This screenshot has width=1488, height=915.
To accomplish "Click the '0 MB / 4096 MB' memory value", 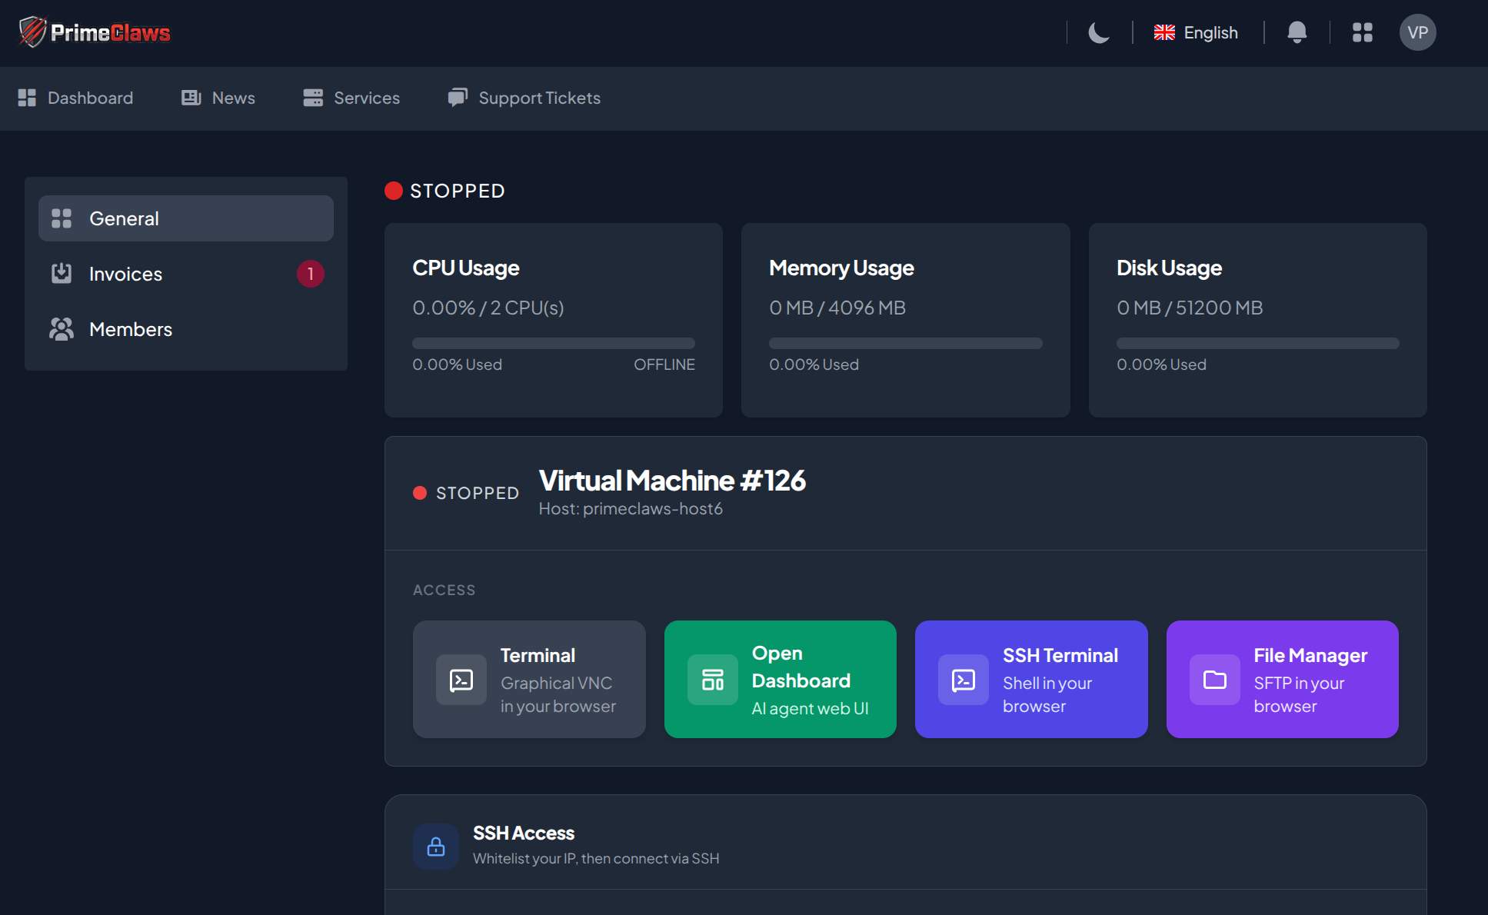I will 837,308.
